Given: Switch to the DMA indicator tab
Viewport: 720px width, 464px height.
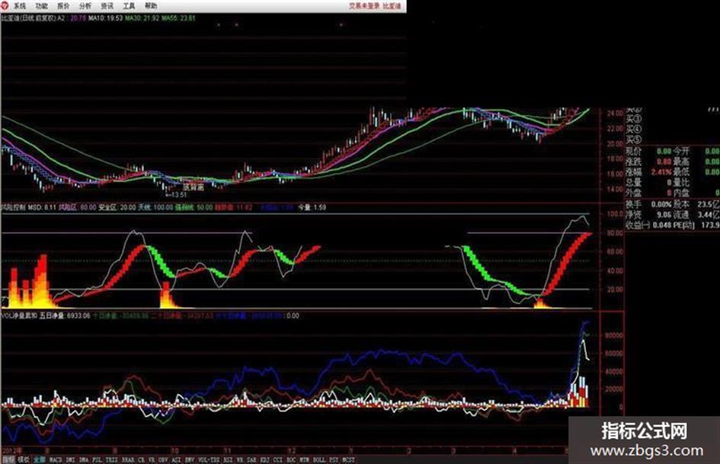Looking at the screenshot, I should click(x=84, y=459).
